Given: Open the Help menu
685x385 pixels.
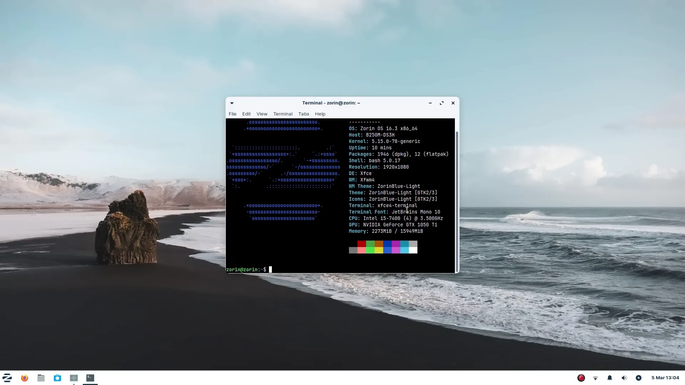Looking at the screenshot, I should point(320,114).
